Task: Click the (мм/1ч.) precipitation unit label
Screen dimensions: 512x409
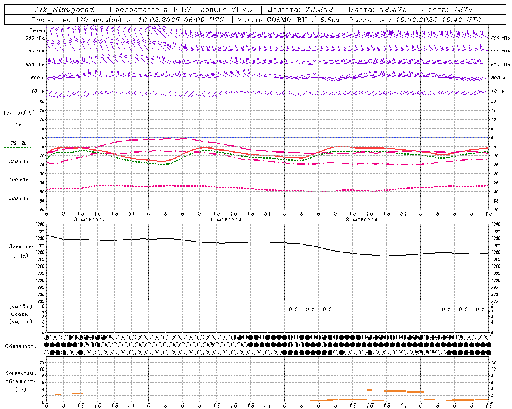Action: click(21, 322)
